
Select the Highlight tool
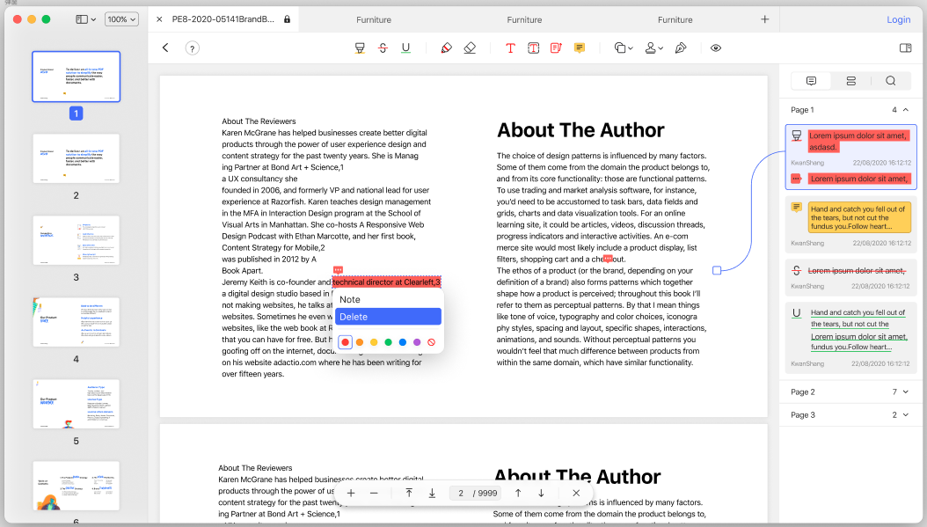360,48
